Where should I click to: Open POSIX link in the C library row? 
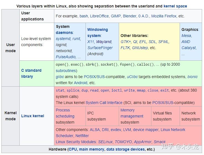[x=90, y=77]
